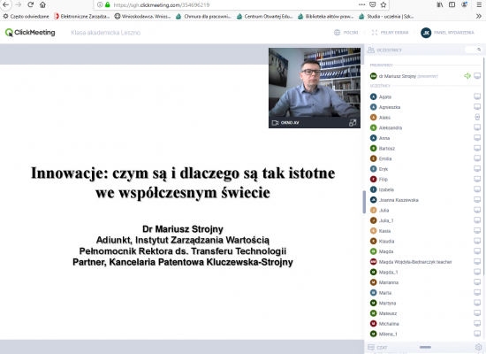Image resolution: width=486 pixels, height=354 pixels.
Task: Click the status icon beside Aleks
Action: (477, 117)
